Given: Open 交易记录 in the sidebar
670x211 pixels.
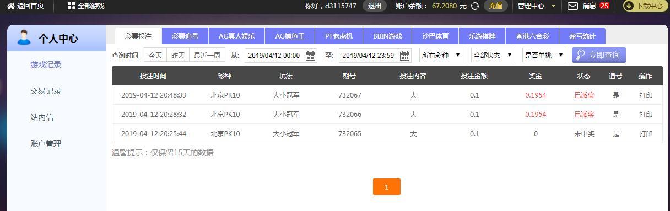Looking at the screenshot, I should point(46,91).
